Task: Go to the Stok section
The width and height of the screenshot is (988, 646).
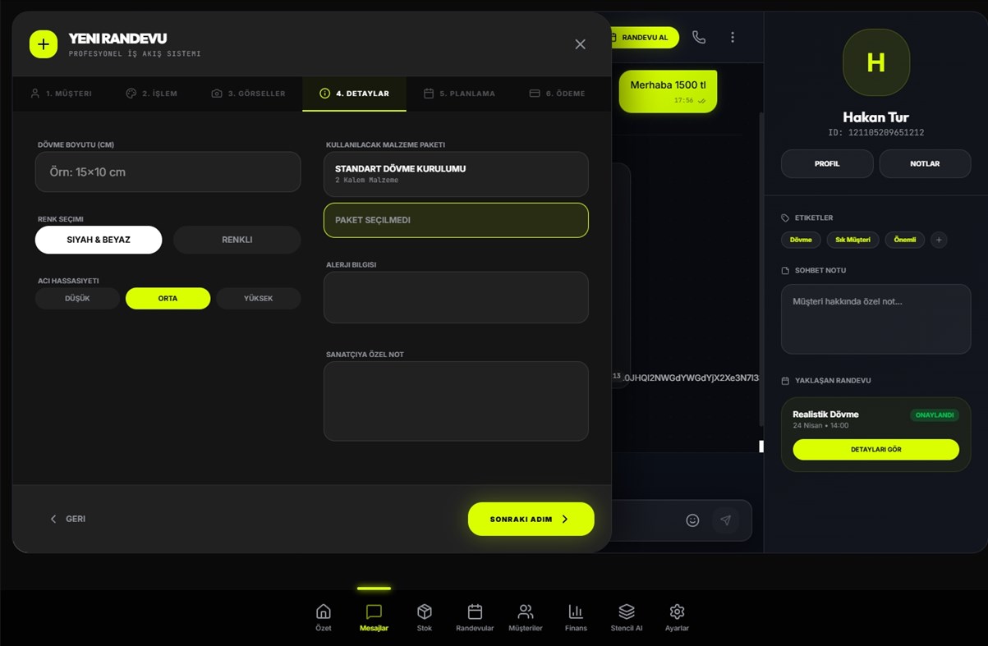Action: click(424, 617)
